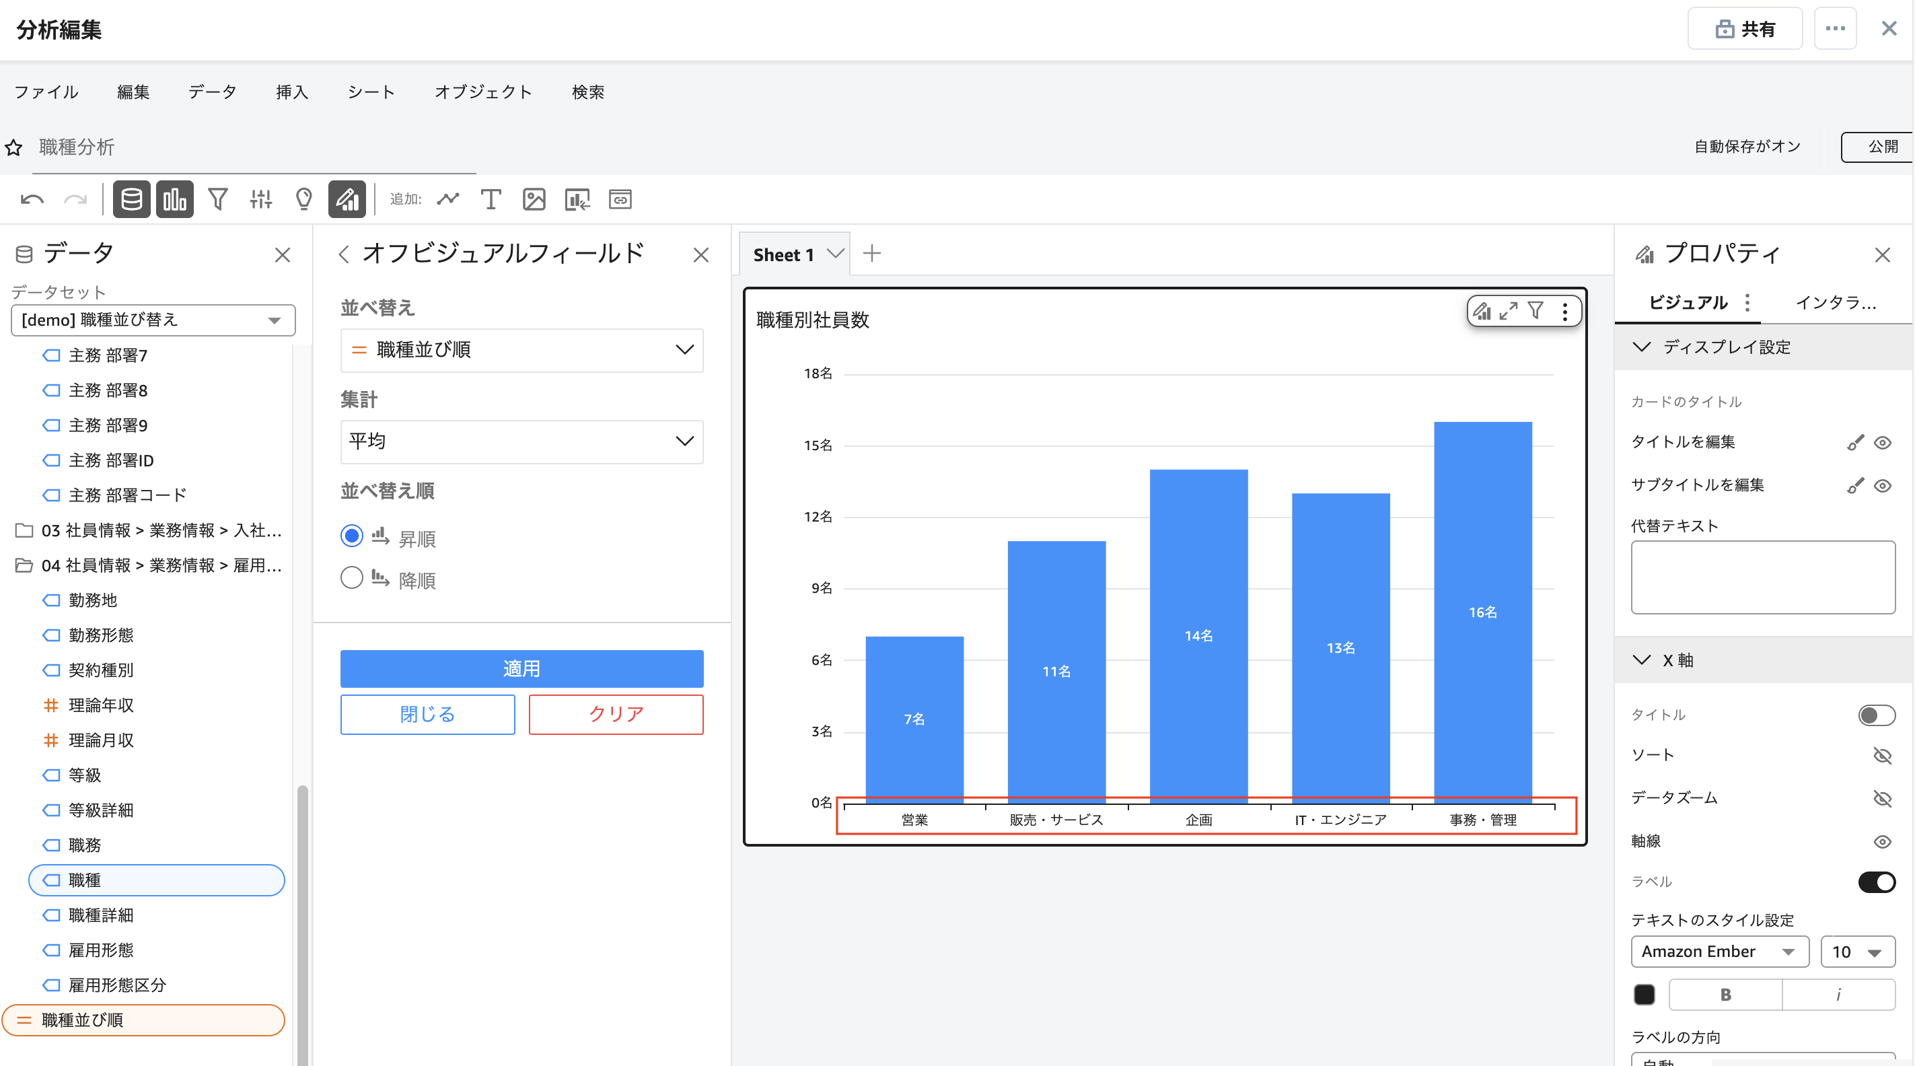Image resolution: width=1915 pixels, height=1066 pixels.
Task: Click the 適用 button
Action: pyautogui.click(x=521, y=668)
